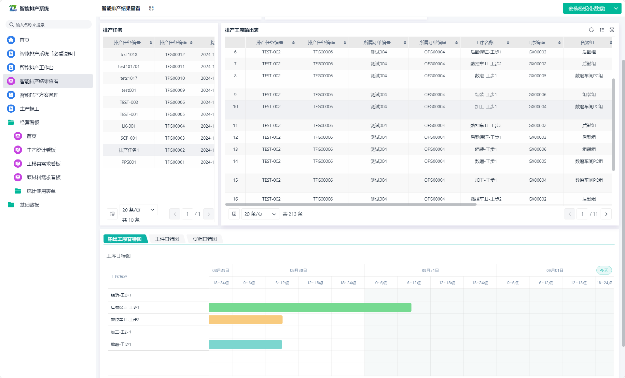Sort output table by 工序名称 column
Screen dimensions: 625x378
pos(507,43)
